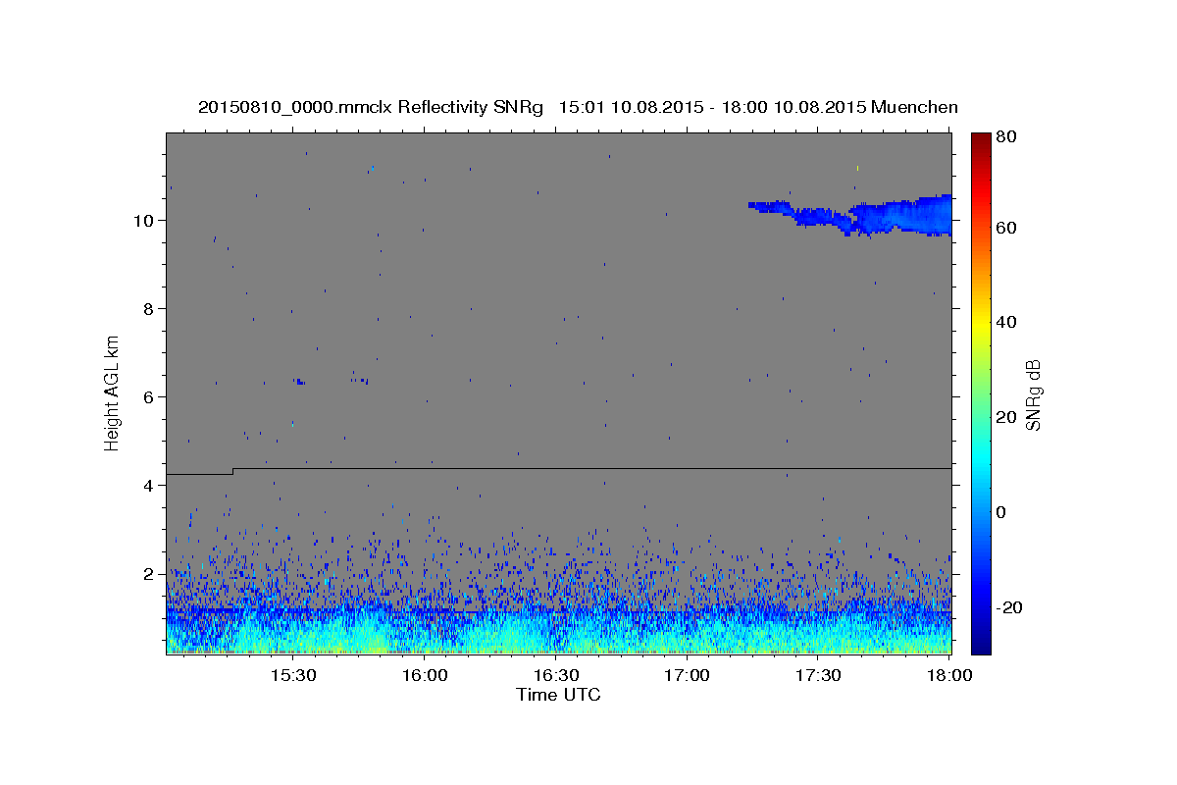Click the 'Time UTC' x-axis label
The height and width of the screenshot is (785, 1177).
click(558, 695)
